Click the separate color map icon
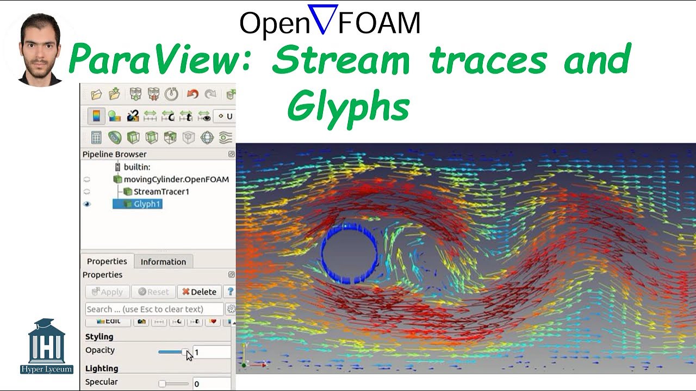 coord(133,116)
